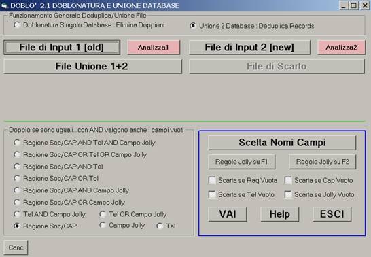Tick Scarta se Tel Vuoto checkbox

(x=212, y=194)
